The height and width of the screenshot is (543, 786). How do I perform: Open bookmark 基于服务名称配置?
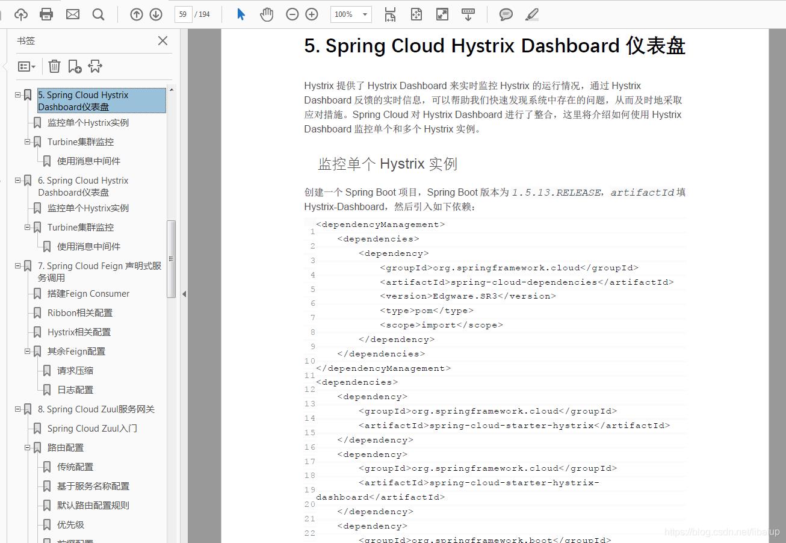[93, 486]
